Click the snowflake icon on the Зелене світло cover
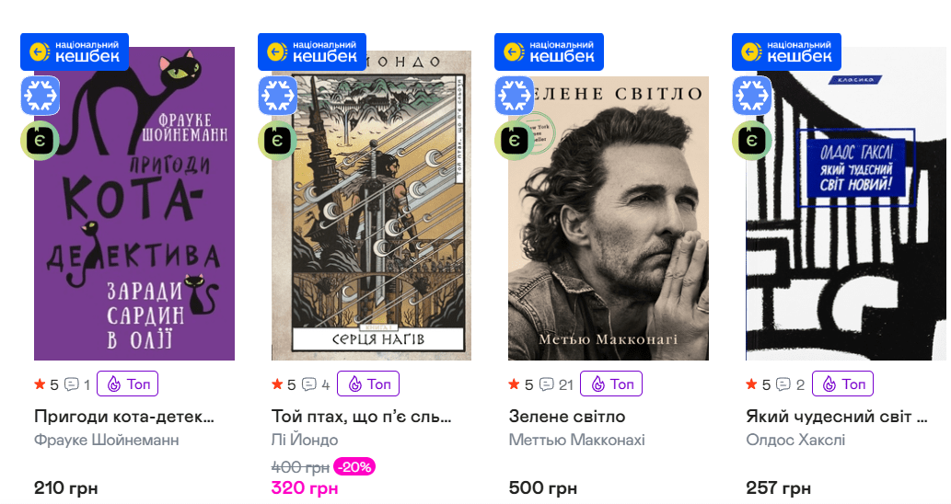This screenshot has height=504, width=951. (x=515, y=96)
